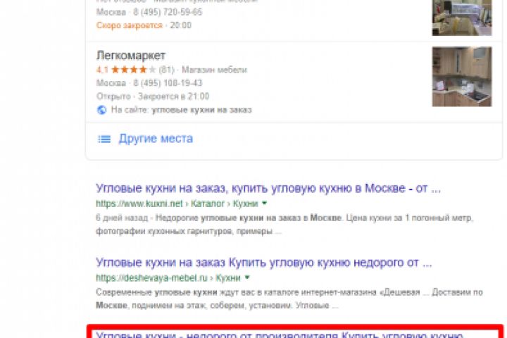Click the phone number 8 (495) 108-19-43

pyautogui.click(x=168, y=83)
